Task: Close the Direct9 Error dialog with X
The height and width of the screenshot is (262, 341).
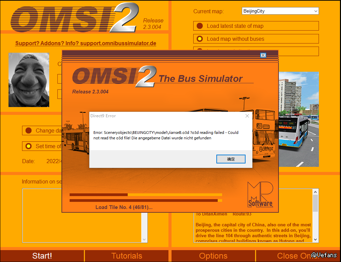Action: tap(247, 116)
